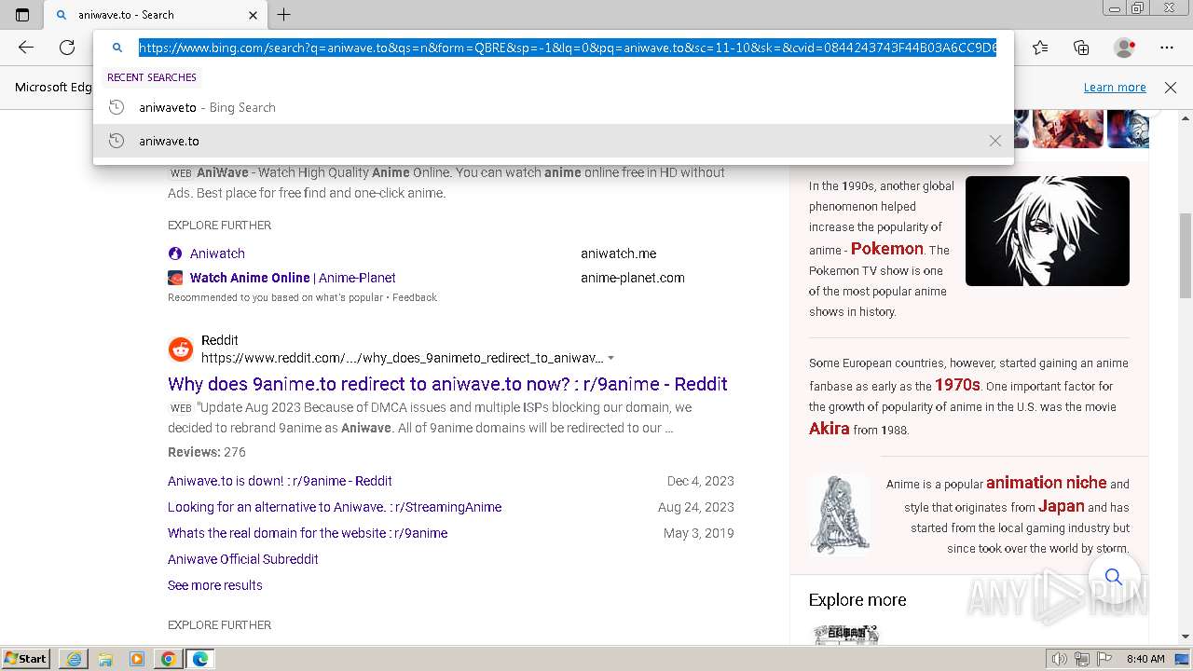Screen dimensions: 1193x671
Task: Switch to Microsoft Edge taskbar icon
Action: tap(200, 659)
